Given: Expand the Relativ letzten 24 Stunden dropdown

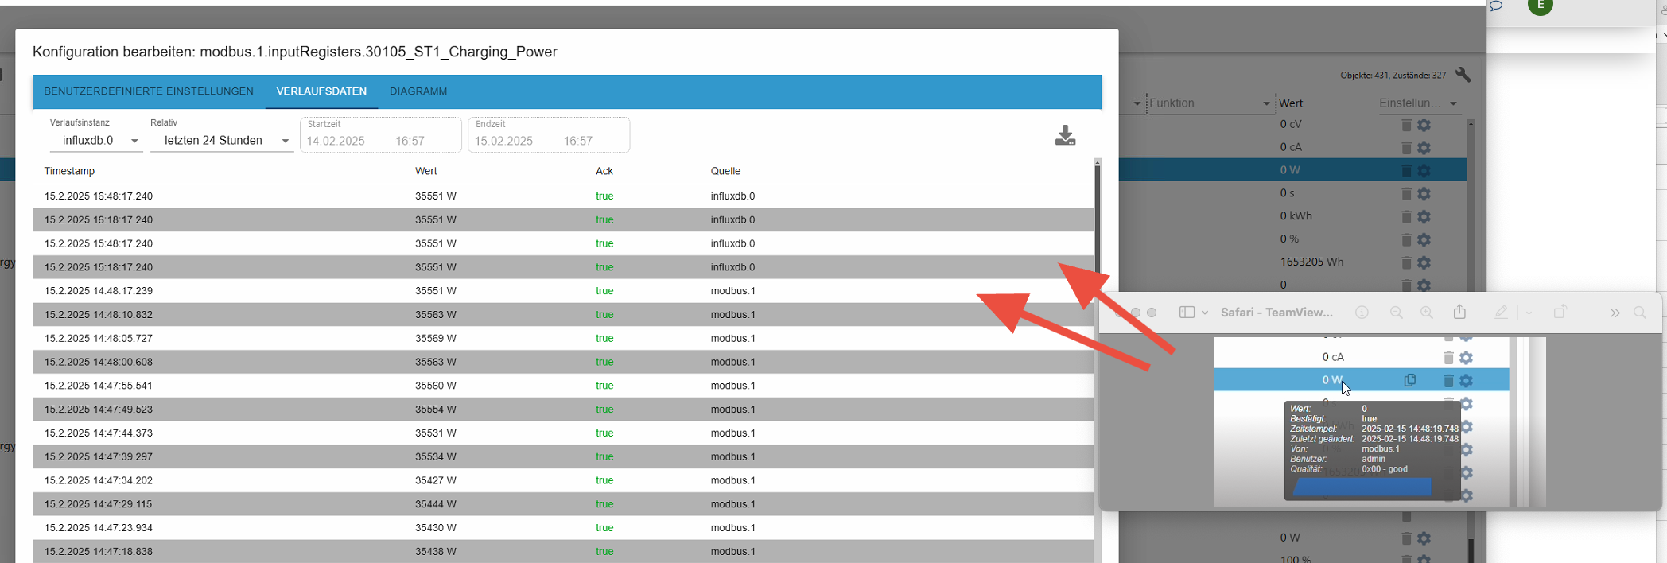Looking at the screenshot, I should (x=222, y=141).
